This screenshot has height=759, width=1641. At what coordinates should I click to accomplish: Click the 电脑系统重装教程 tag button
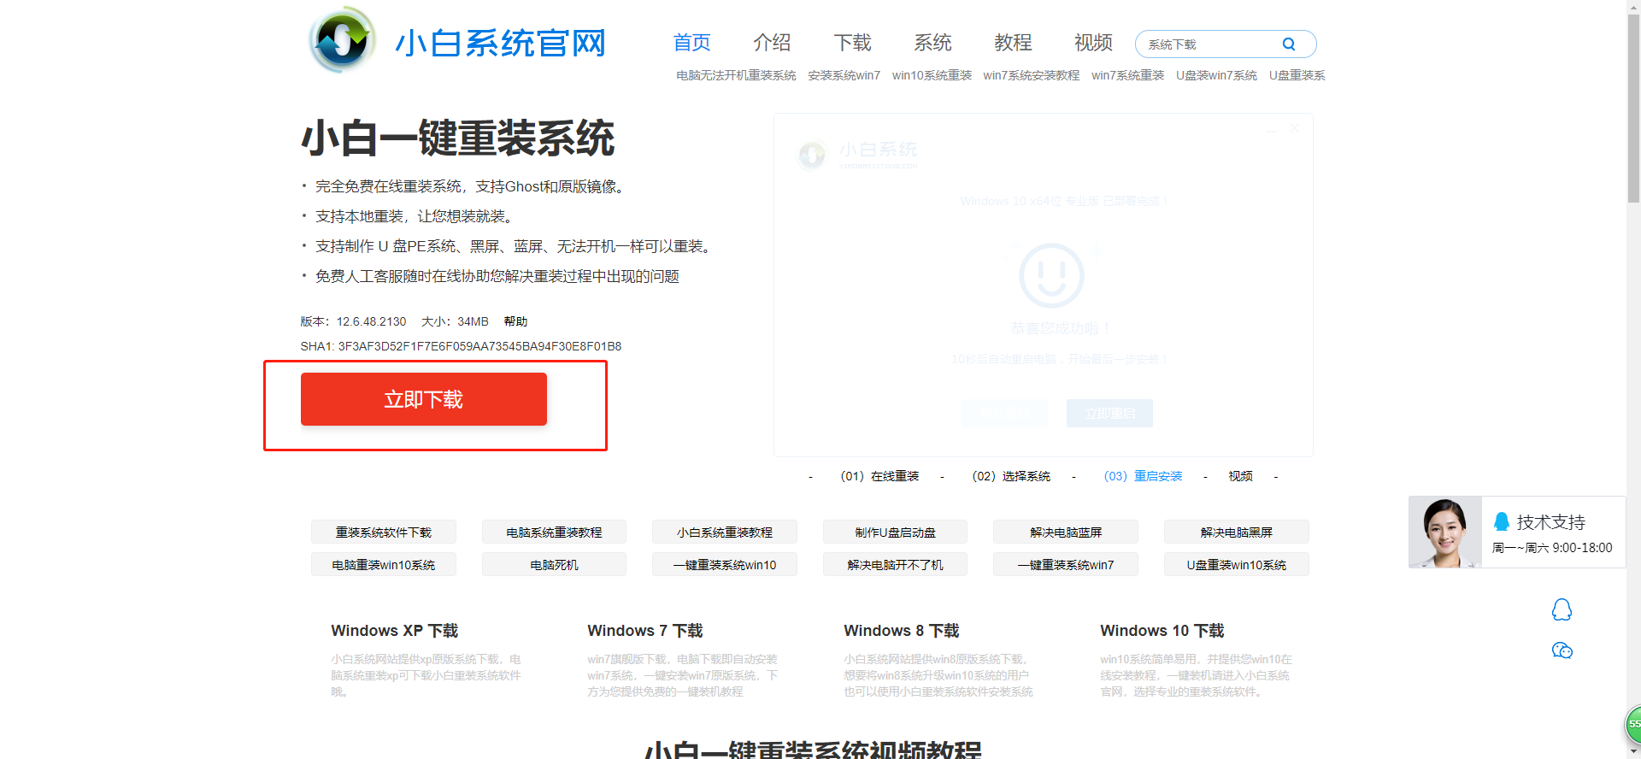554,532
